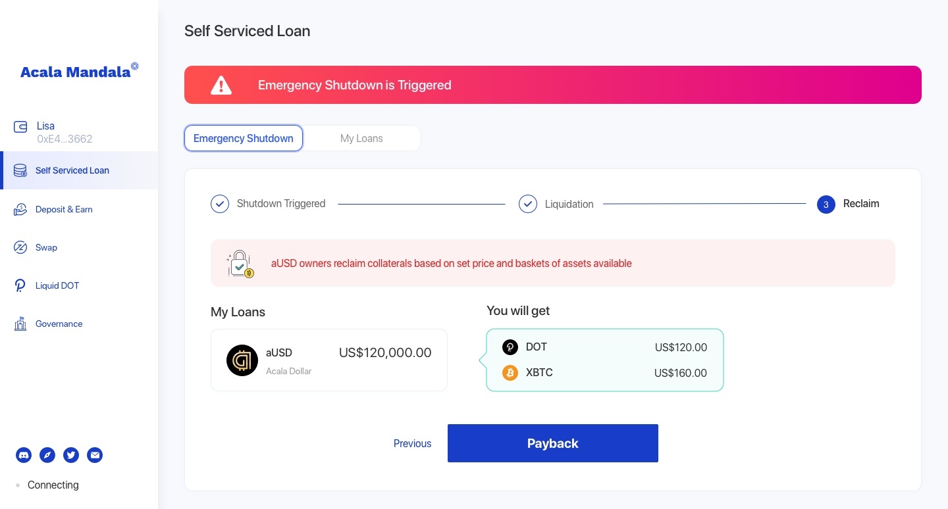Click the Governance building icon

click(20, 324)
